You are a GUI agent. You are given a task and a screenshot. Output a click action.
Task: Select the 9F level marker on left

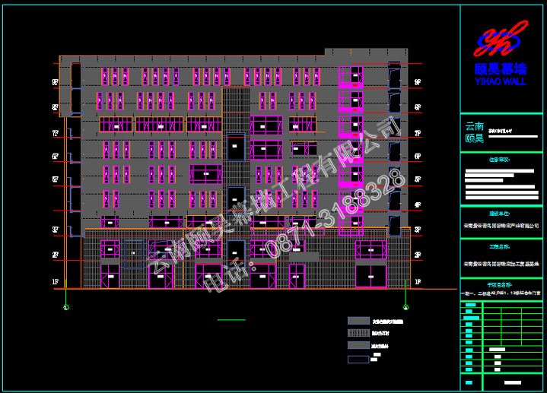56,82
